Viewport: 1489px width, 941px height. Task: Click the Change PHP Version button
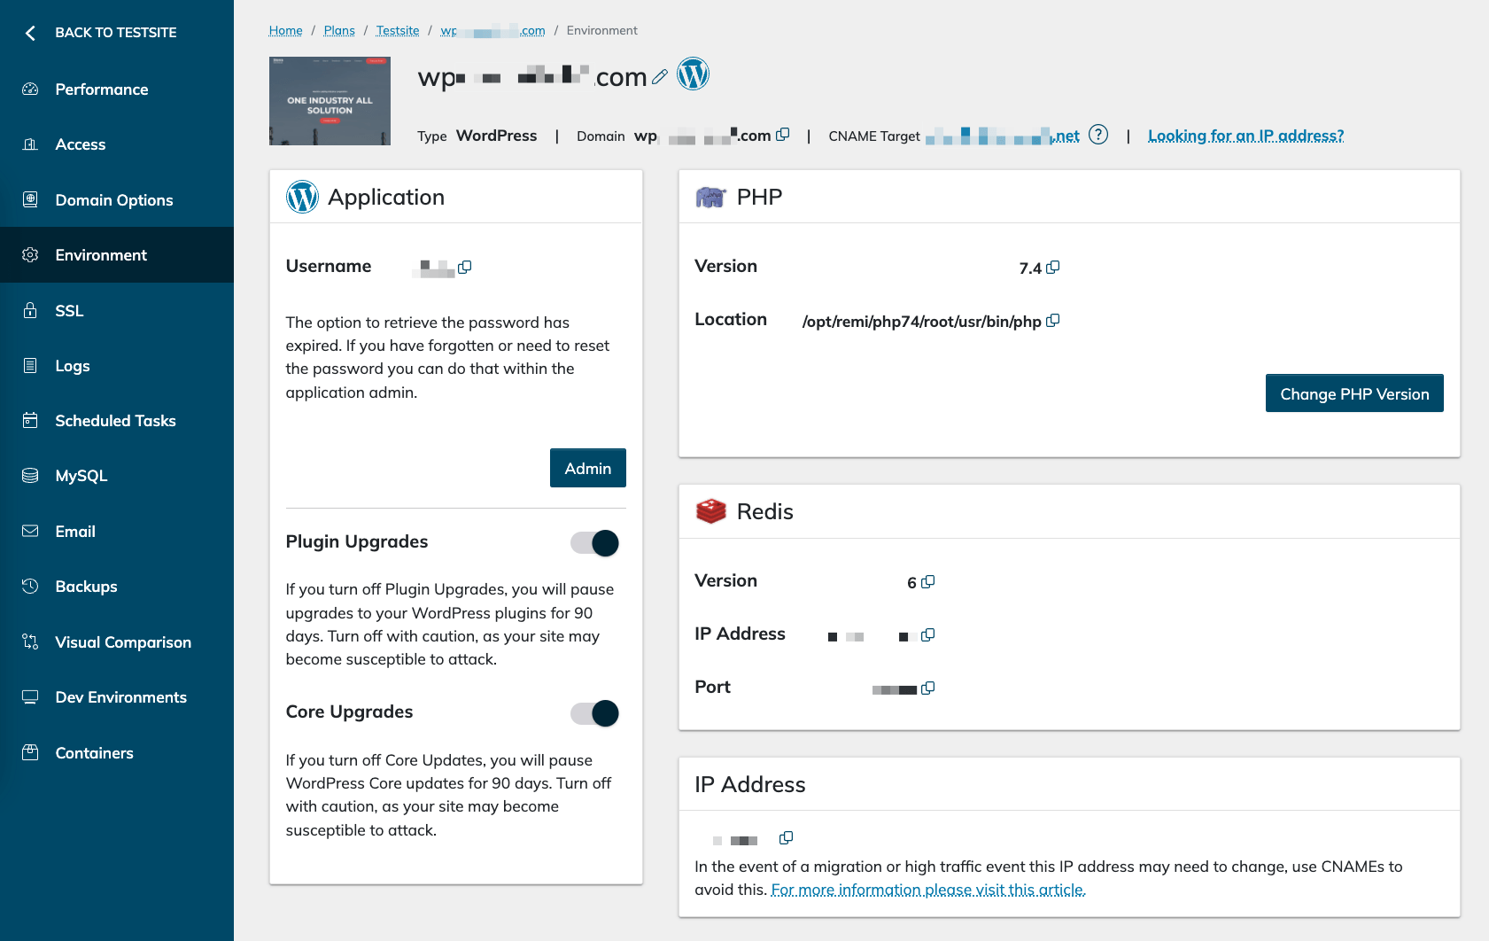[1354, 393]
